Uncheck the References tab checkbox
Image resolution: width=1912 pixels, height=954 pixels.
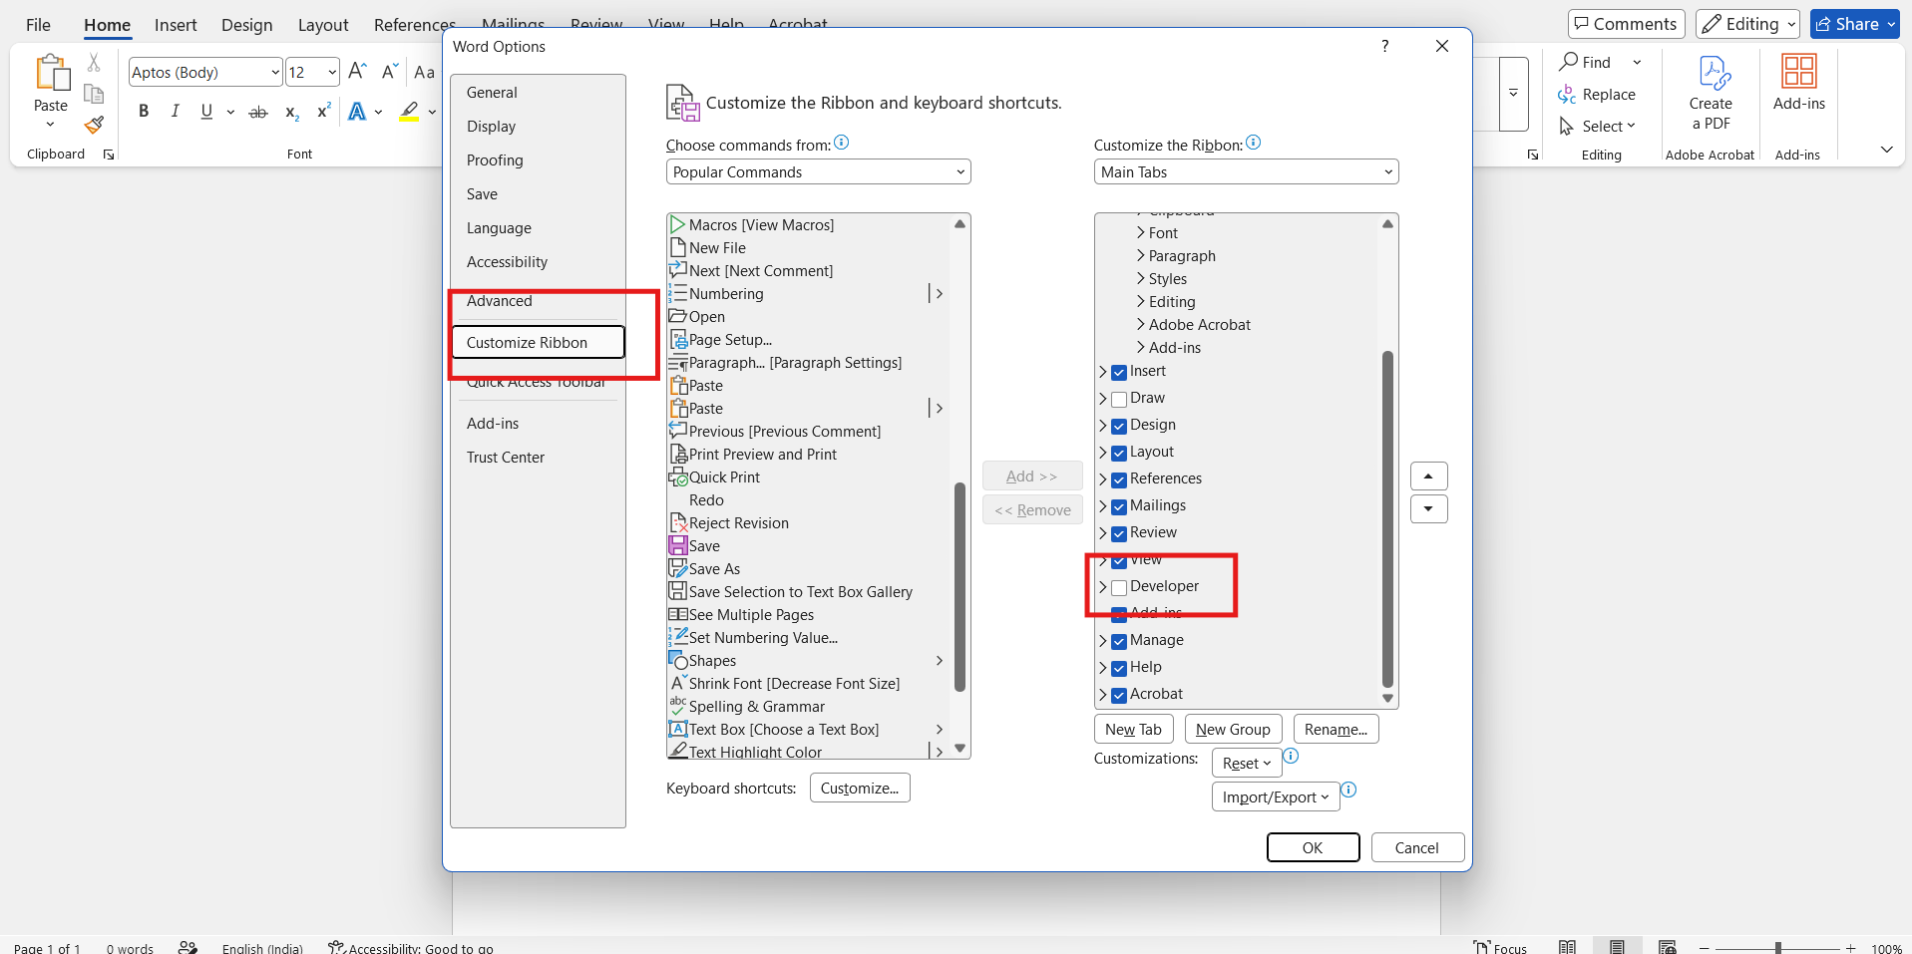pos(1119,480)
